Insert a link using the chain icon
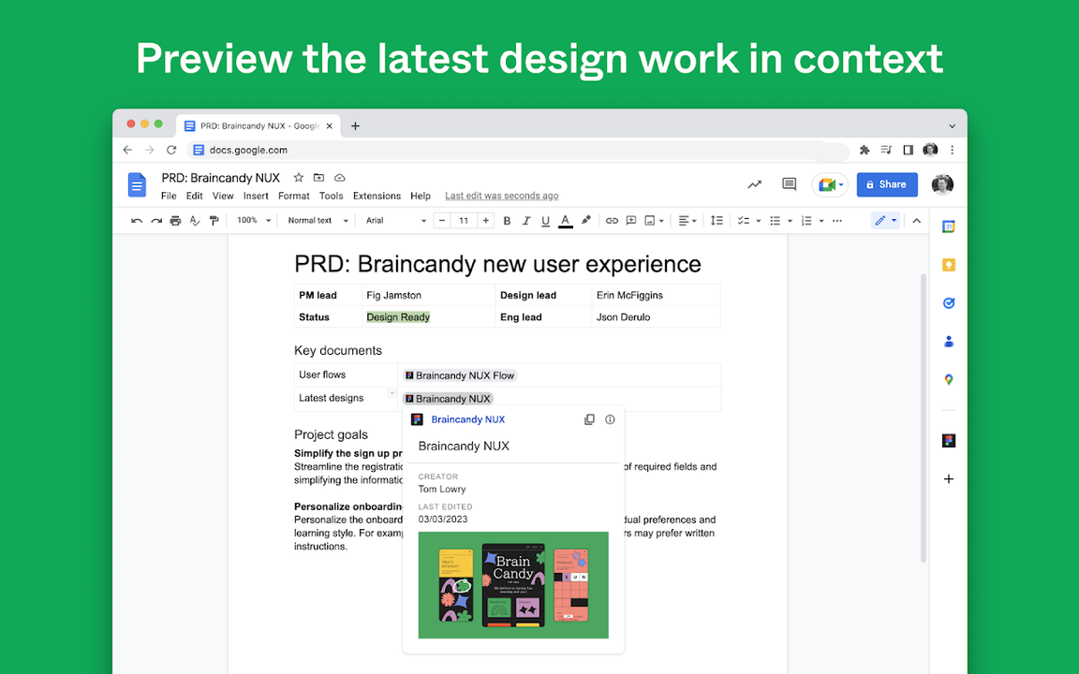The height and width of the screenshot is (674, 1079). coord(612,221)
